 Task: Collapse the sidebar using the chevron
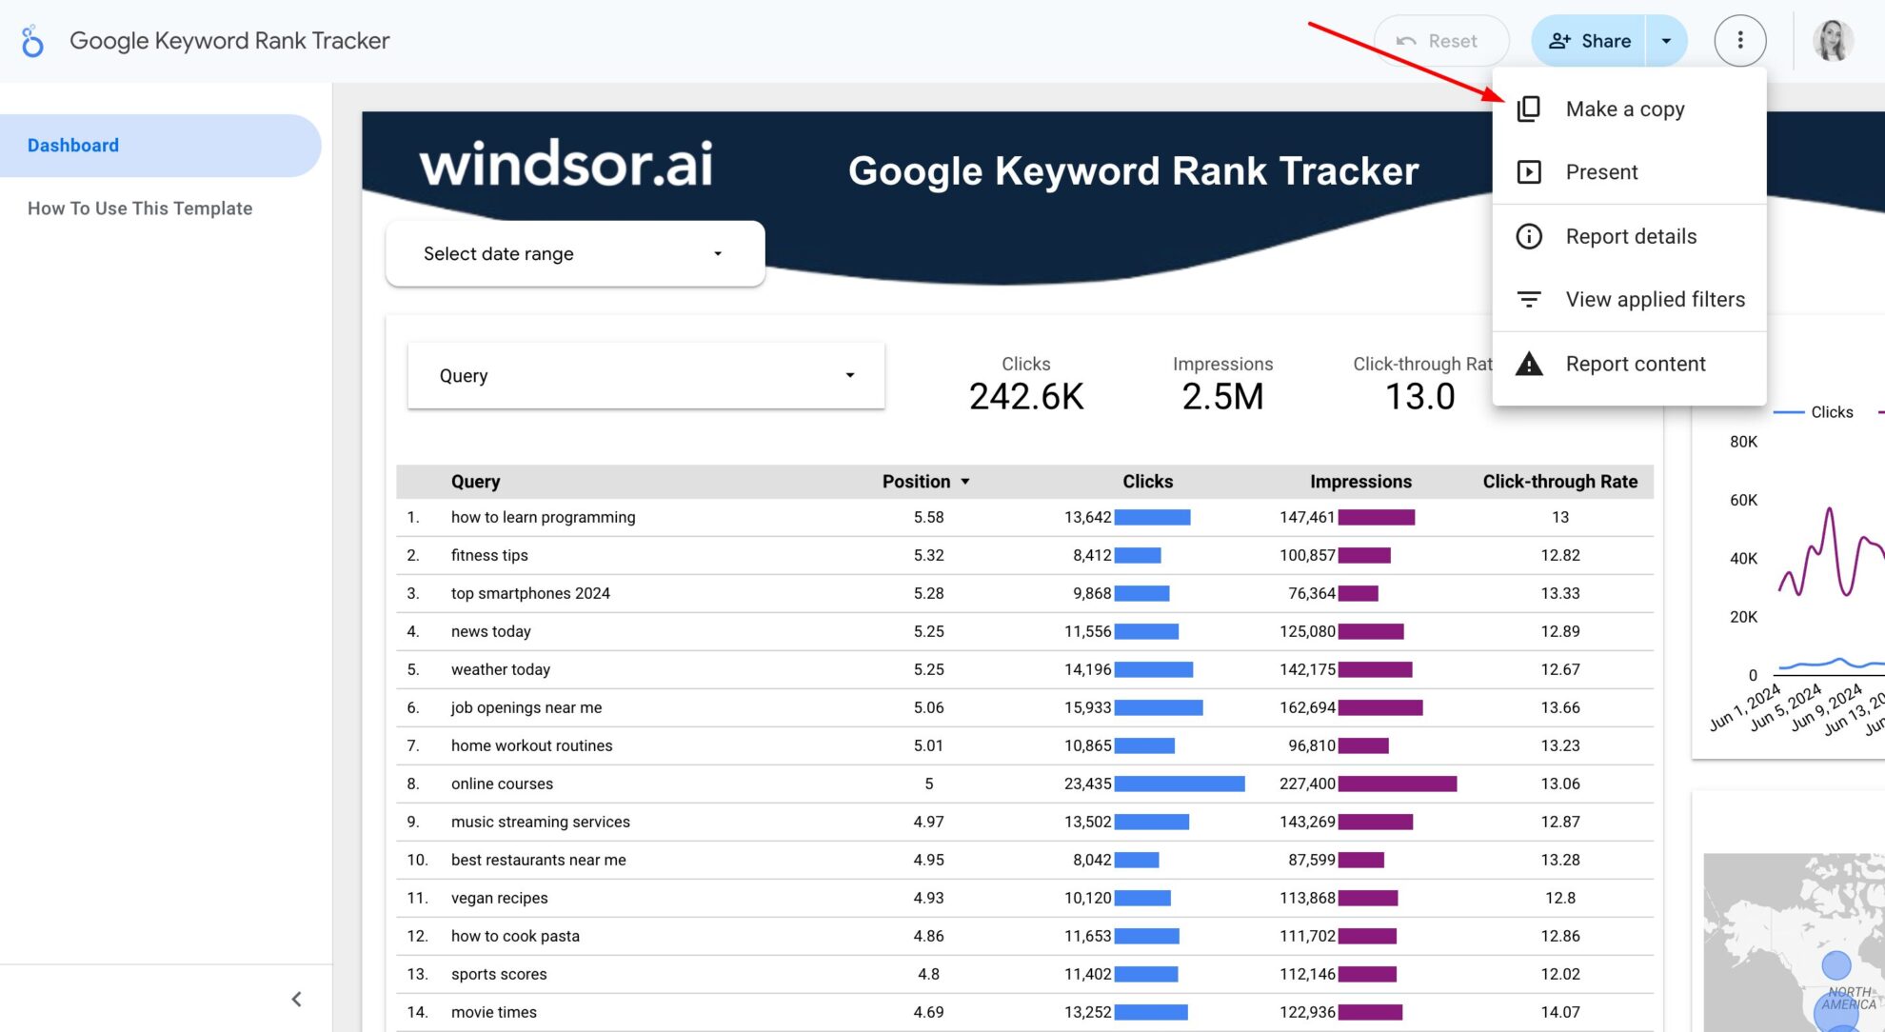[296, 998]
